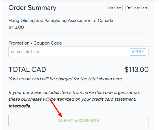Click the divider line below the item price
Screen dimensions: 159x130
[79, 34]
